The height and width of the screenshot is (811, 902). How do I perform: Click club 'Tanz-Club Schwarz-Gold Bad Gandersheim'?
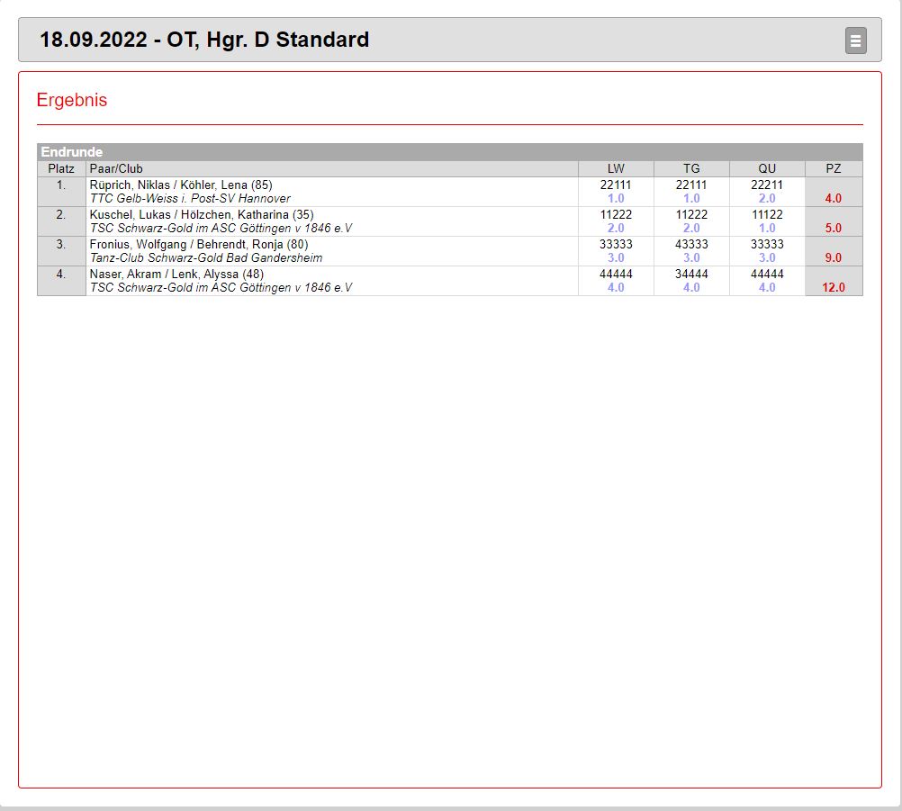pos(206,258)
